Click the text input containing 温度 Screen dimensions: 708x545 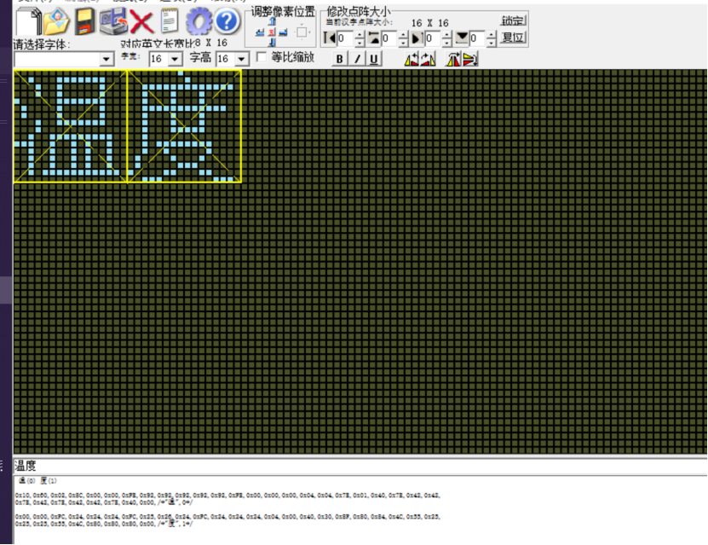point(360,466)
